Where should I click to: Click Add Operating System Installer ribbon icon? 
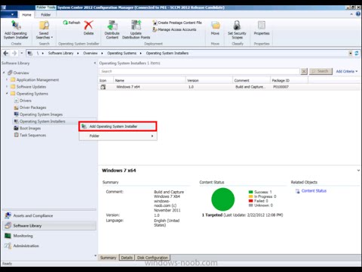(x=16, y=29)
